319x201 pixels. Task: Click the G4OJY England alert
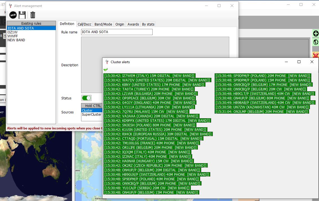click(x=150, y=103)
